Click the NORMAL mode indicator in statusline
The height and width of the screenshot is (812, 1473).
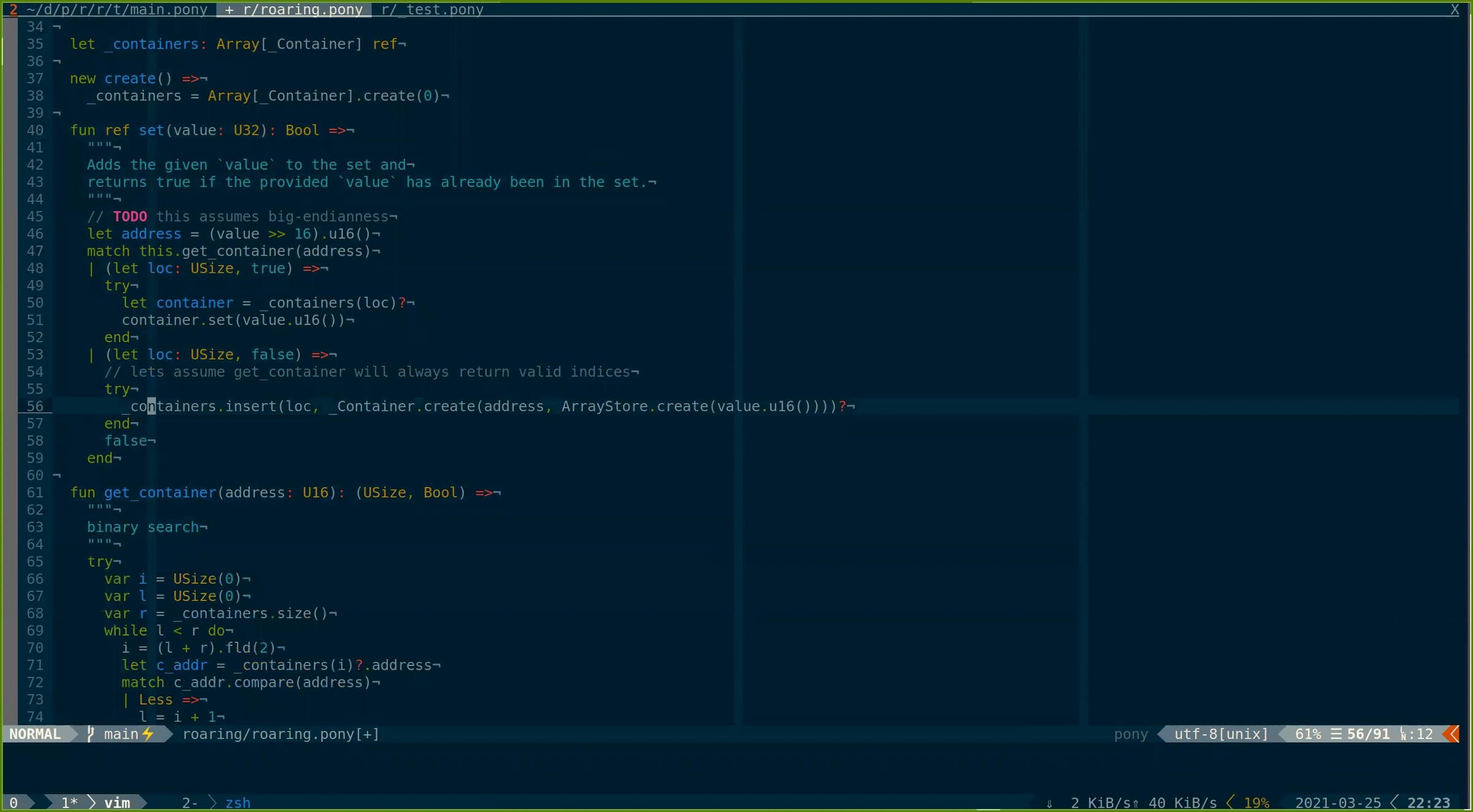[35, 734]
